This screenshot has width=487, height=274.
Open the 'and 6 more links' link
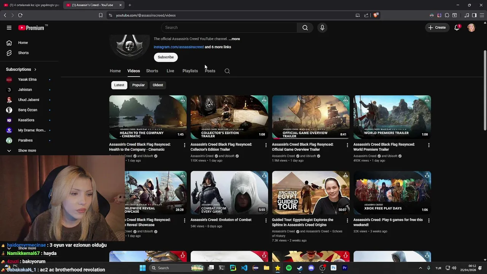click(x=218, y=47)
